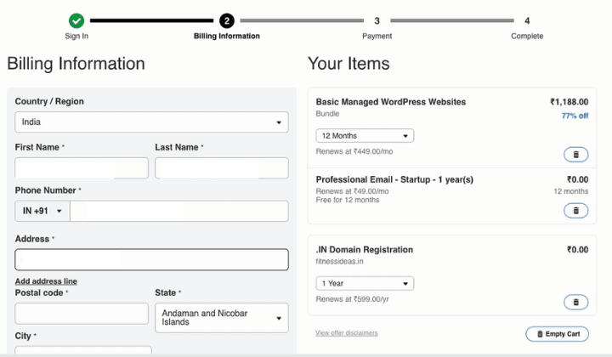Open View offer disclaimers link
Screen dimensions: 612x357
coord(346,333)
